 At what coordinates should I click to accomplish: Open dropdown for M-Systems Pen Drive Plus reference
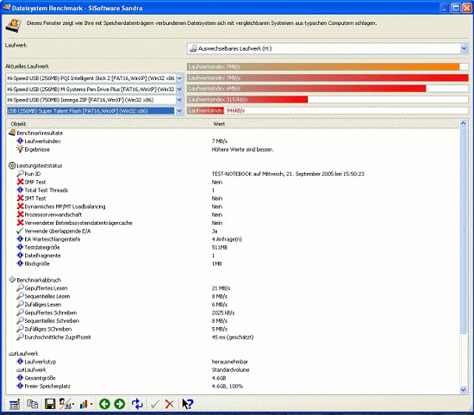(x=179, y=89)
